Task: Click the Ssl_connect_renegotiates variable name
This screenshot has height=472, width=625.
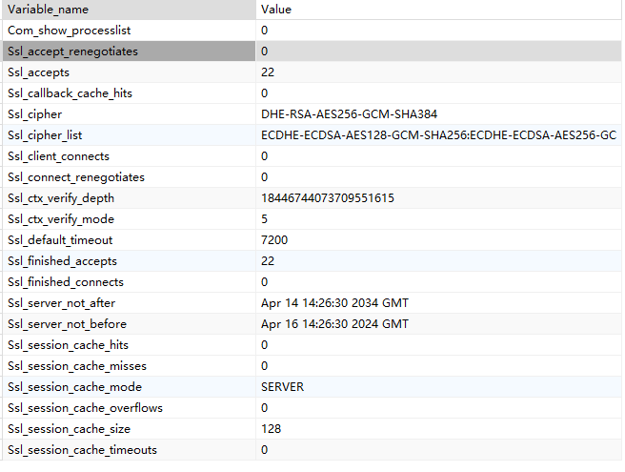Action: [x=75, y=177]
